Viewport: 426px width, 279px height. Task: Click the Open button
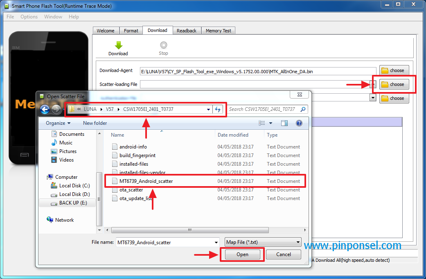click(x=242, y=254)
